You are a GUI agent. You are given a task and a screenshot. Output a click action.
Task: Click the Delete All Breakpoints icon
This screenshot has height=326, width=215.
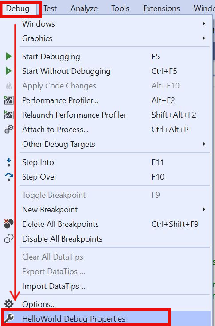9,224
